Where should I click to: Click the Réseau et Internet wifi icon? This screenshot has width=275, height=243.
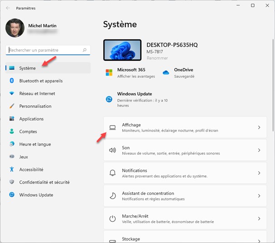(x=12, y=93)
